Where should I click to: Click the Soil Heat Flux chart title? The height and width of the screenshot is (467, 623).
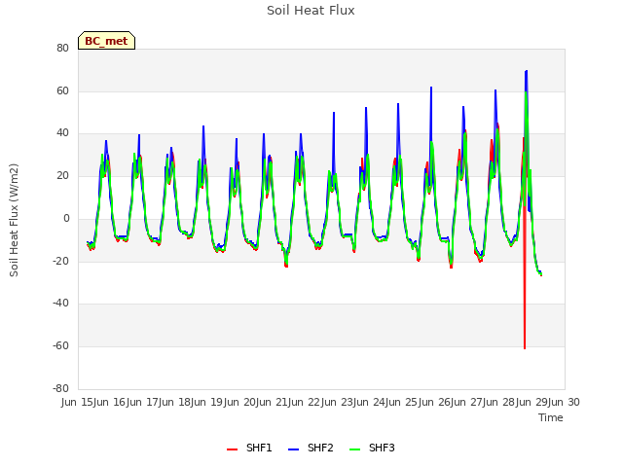coord(311,11)
